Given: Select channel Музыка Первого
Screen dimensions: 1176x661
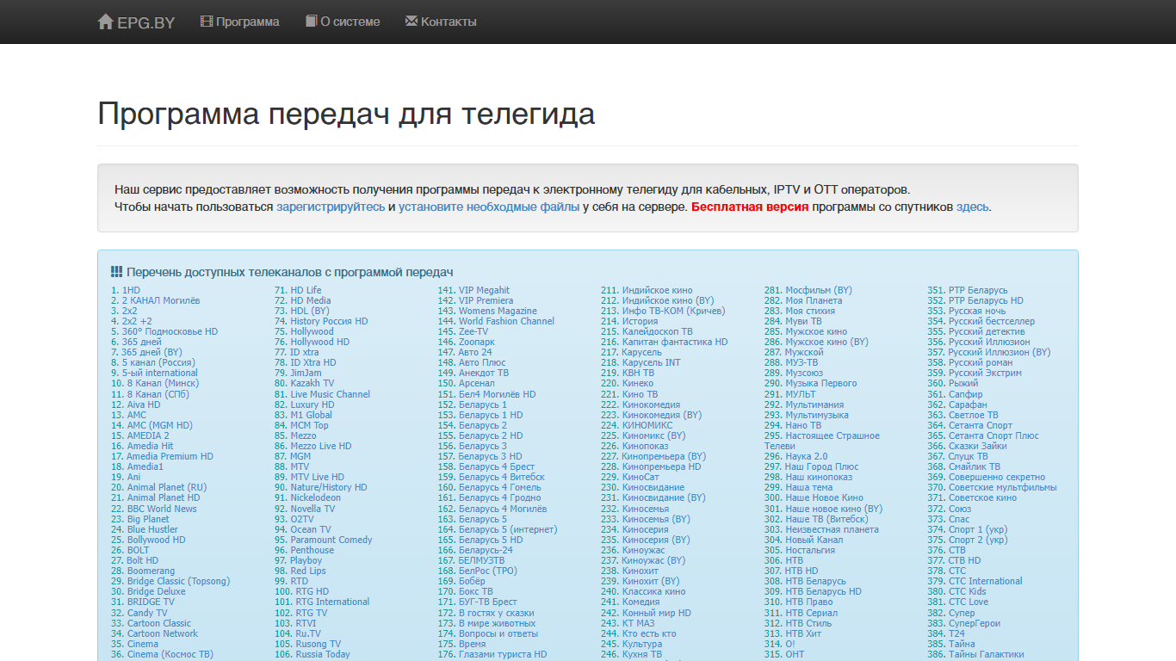Looking at the screenshot, I should (x=821, y=384).
